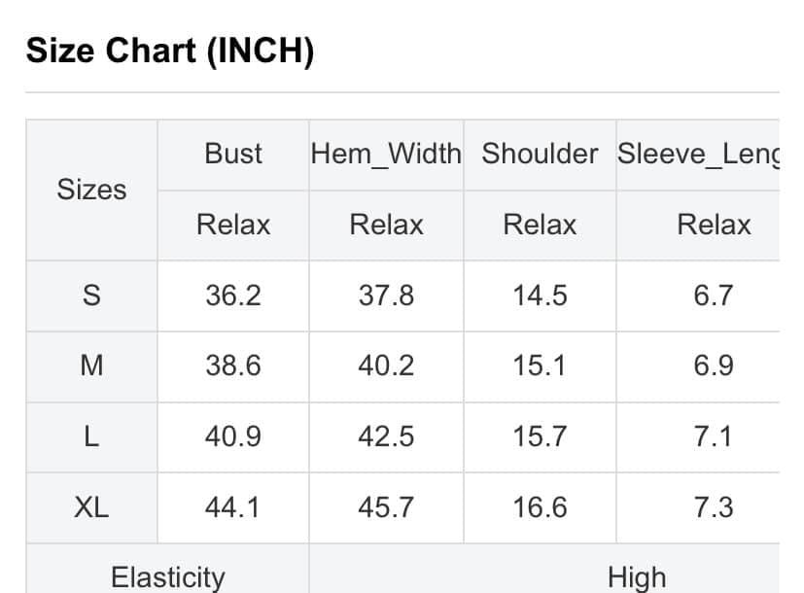The height and width of the screenshot is (593, 804).
Task: Click the Size Chart (INCH) heading
Action: click(x=170, y=51)
